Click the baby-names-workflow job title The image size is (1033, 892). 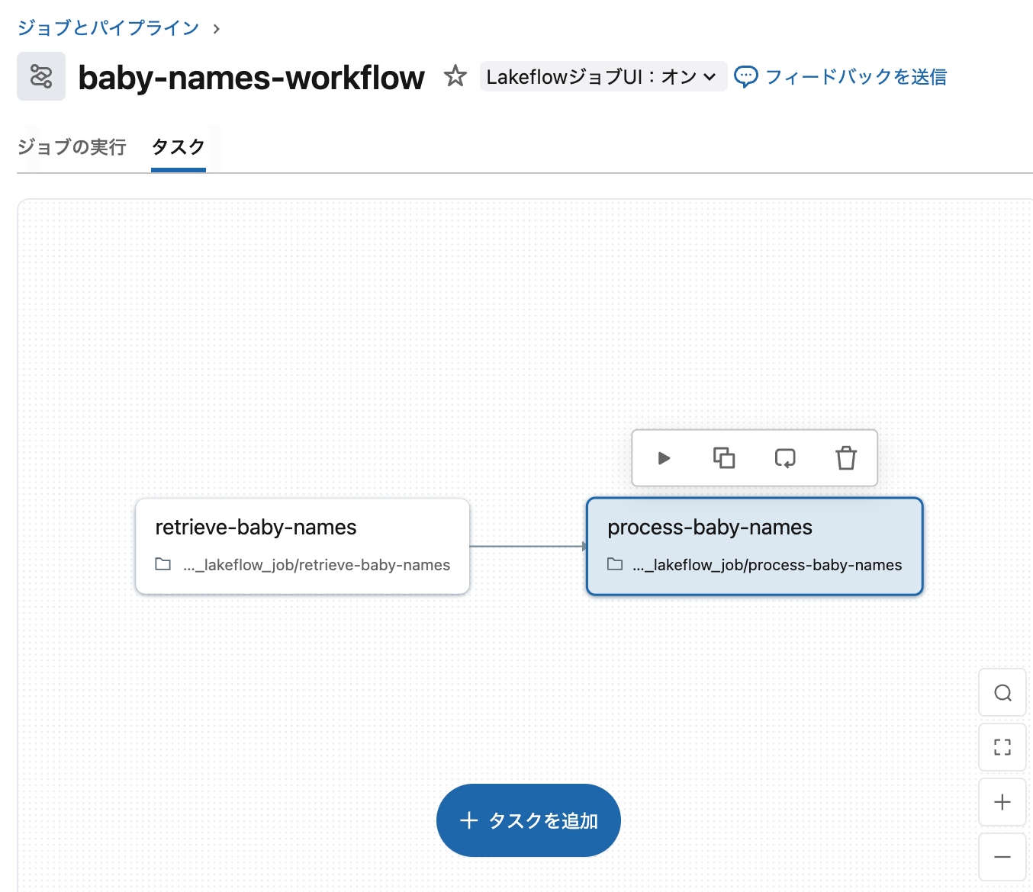[252, 77]
